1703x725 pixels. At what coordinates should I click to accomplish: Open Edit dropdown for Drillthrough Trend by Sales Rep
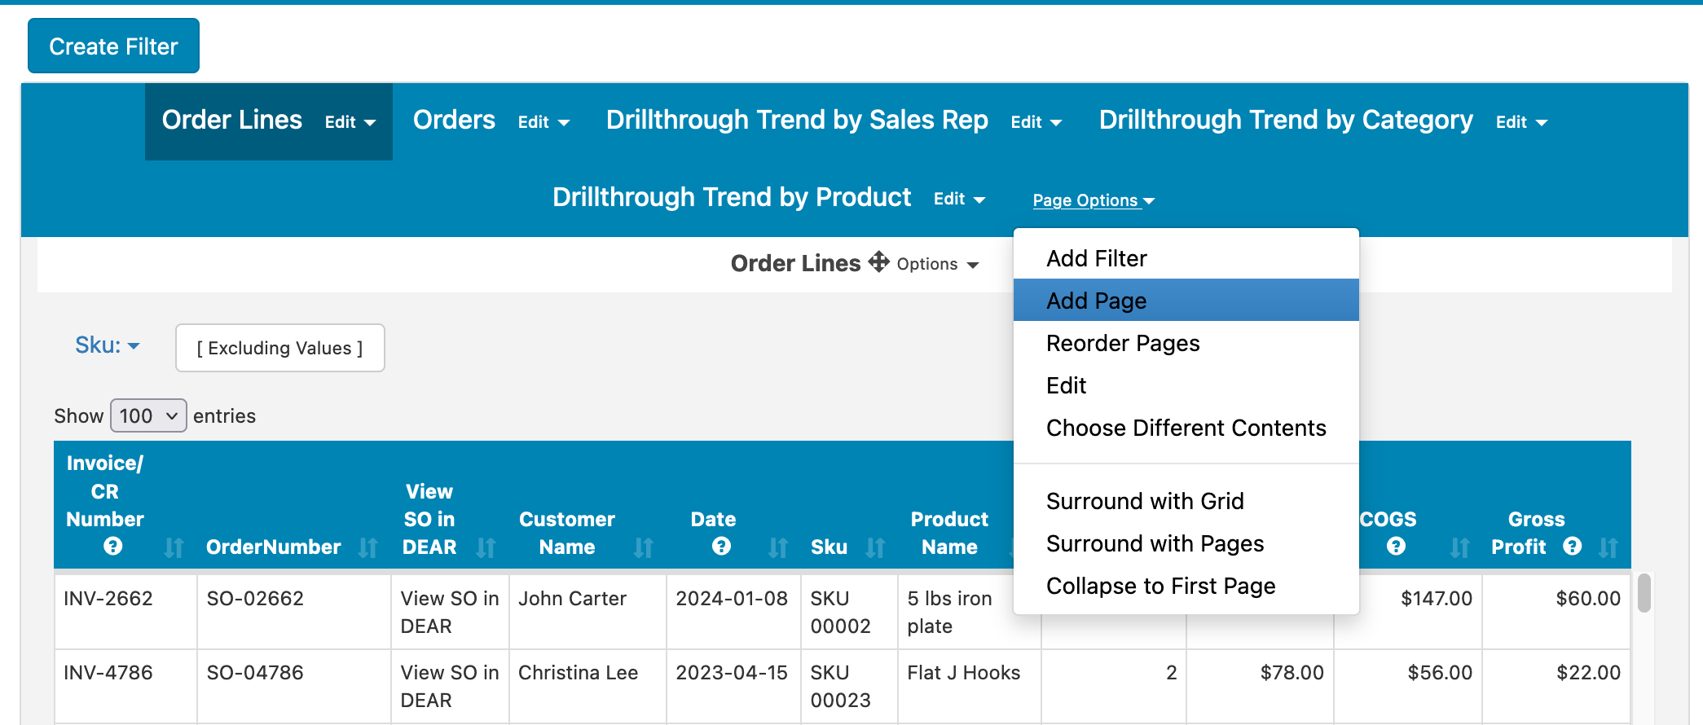[1036, 122]
